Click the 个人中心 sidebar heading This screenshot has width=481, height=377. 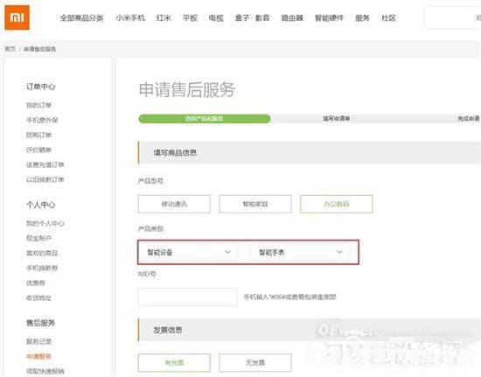40,205
